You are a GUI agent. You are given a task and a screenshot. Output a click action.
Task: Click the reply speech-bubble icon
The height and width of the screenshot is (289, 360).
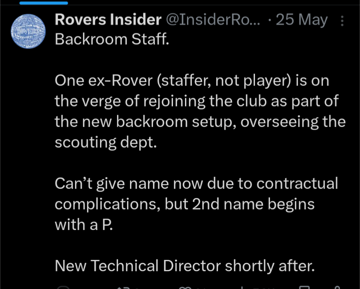tap(63, 288)
